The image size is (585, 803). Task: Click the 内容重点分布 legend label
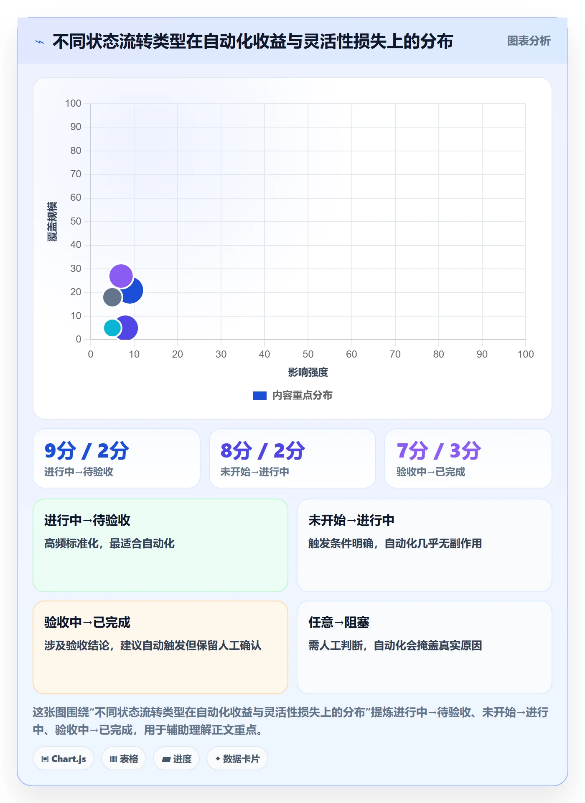pos(302,396)
